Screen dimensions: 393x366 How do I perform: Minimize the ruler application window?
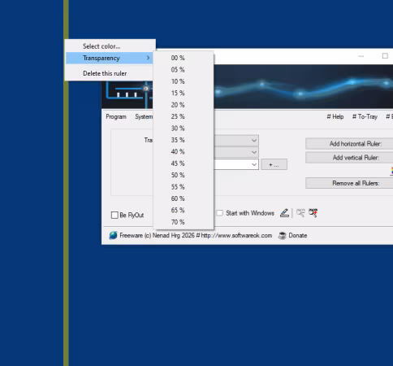[x=361, y=56]
